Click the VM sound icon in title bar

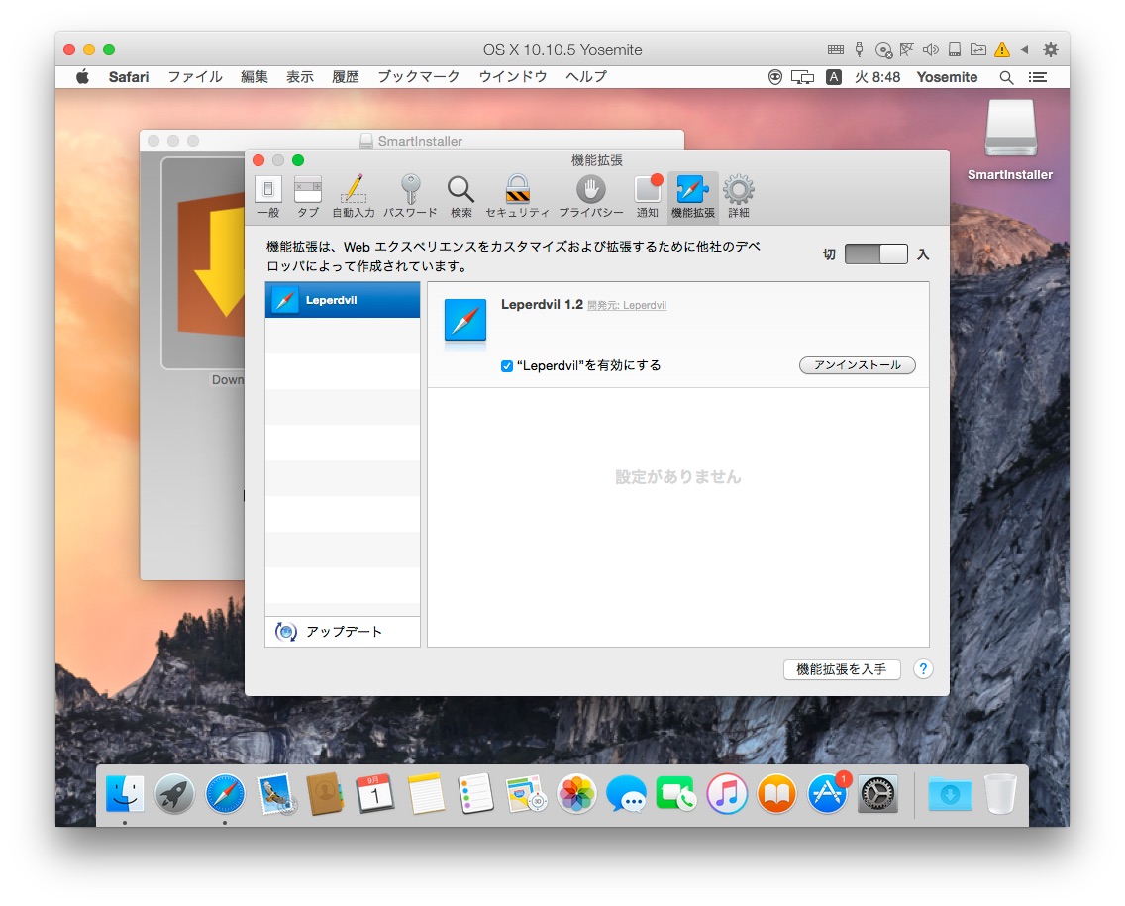pyautogui.click(x=931, y=50)
